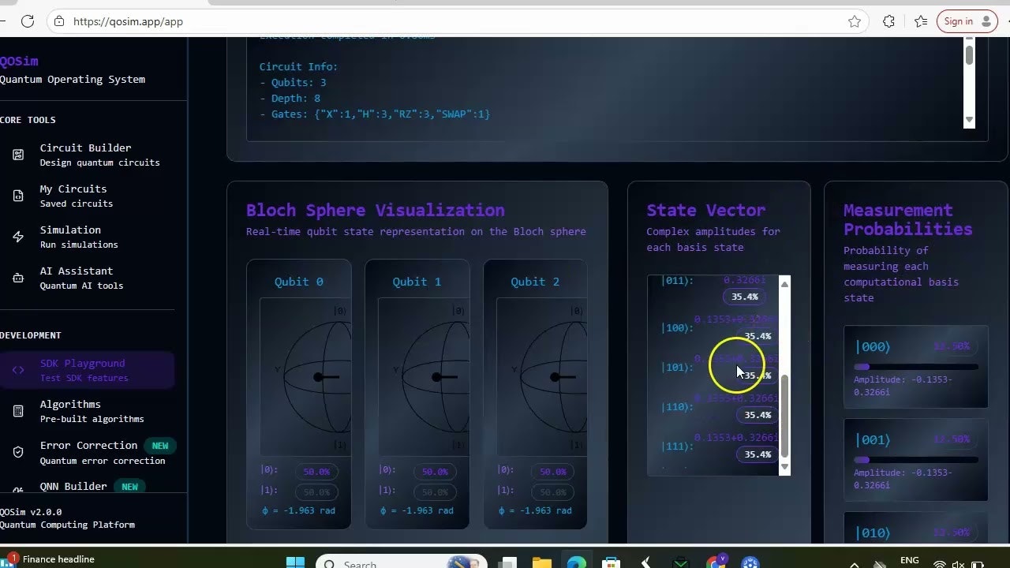Screen dimensions: 1010x568
Task: Click the SDK Playground code brackets icon
Action: coord(18,370)
